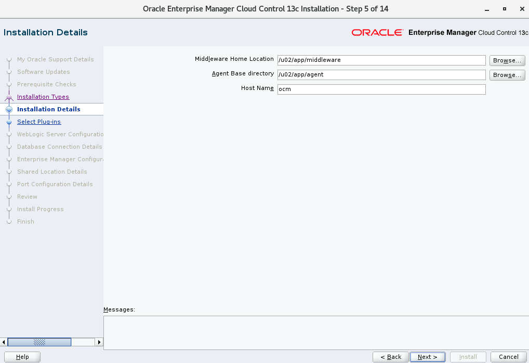529x363 pixels.
Task: Click the Installation Details step bullet icon
Action: click(x=9, y=109)
